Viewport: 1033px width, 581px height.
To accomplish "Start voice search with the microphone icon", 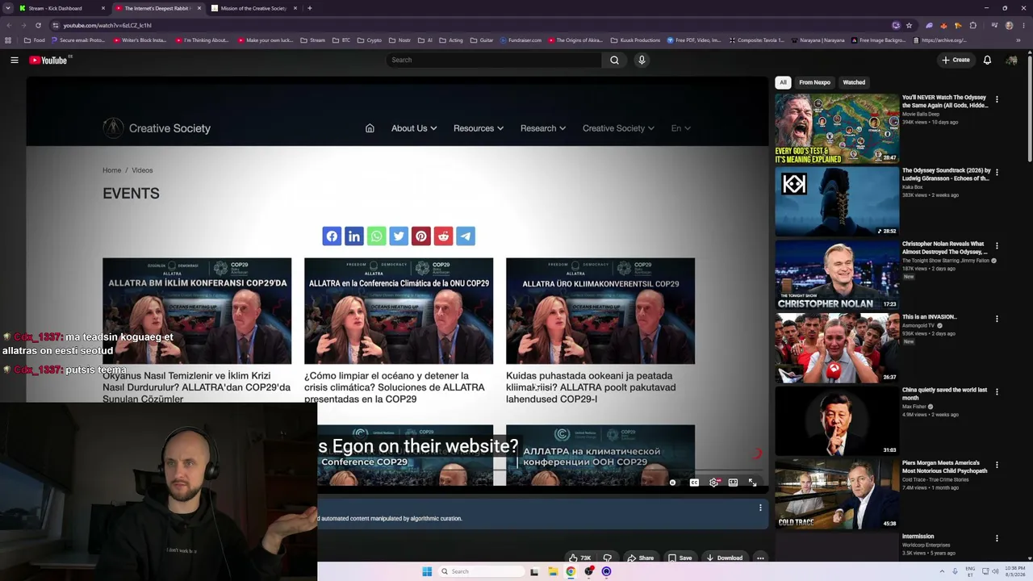I will point(642,60).
